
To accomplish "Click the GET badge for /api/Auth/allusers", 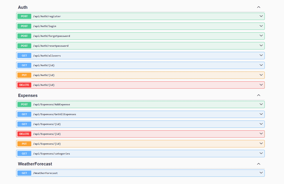I will click(24, 56).
